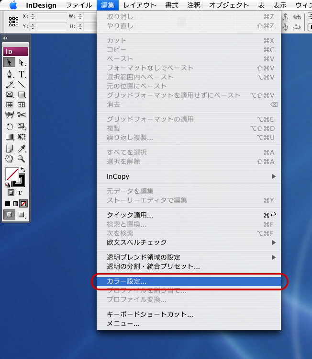Switch formatting to affect text
The height and width of the screenshot is (359, 312).
point(20,193)
